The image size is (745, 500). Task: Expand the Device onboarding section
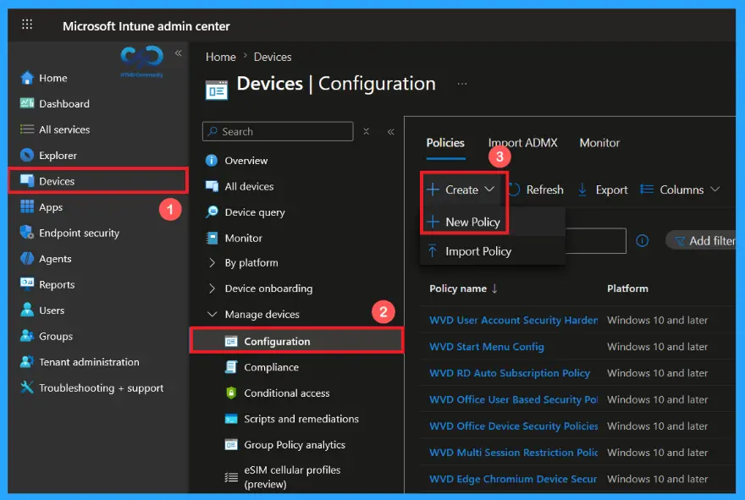tap(212, 288)
